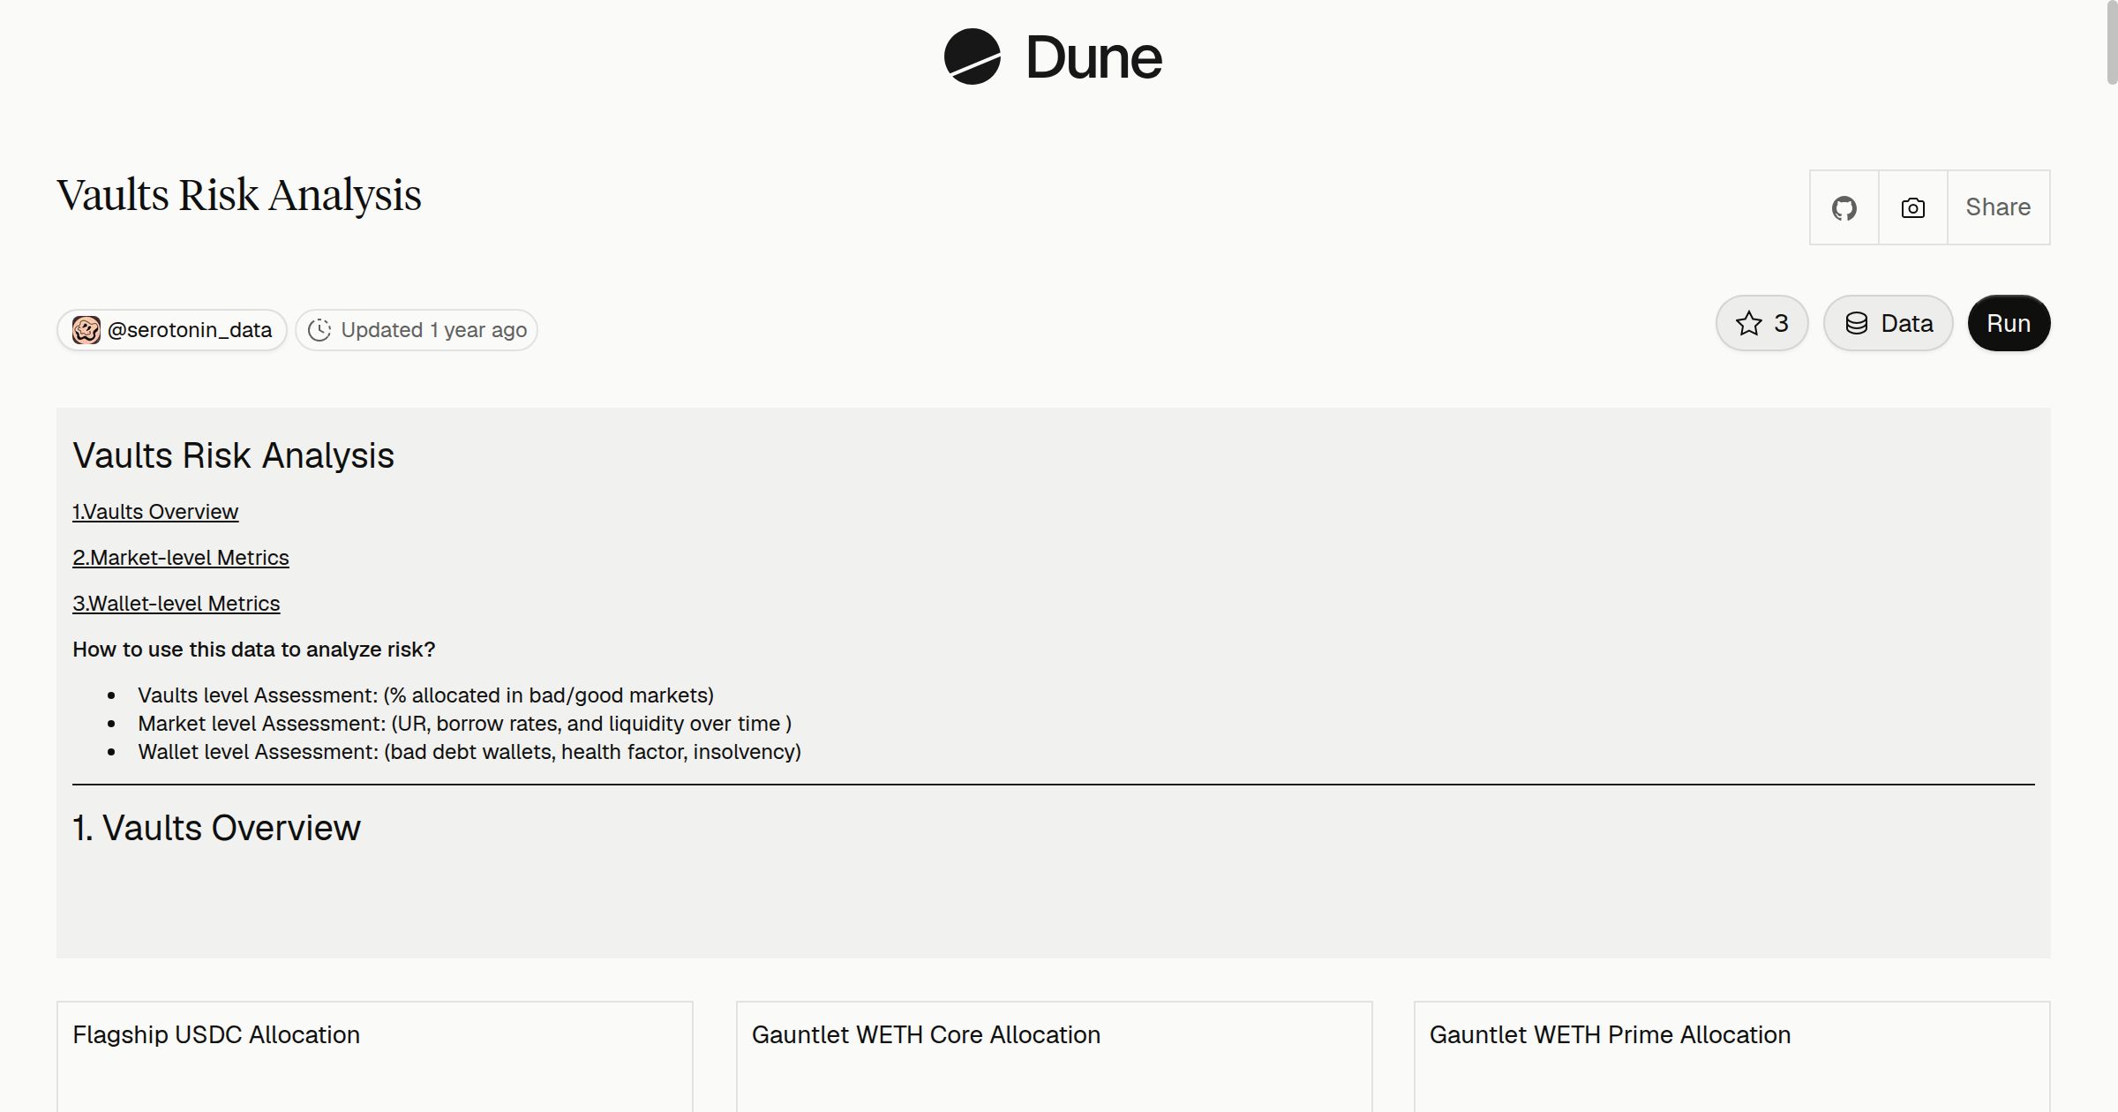This screenshot has width=2118, height=1112.
Task: Select the Flagship USDC Allocation panel title
Action: pos(216,1034)
